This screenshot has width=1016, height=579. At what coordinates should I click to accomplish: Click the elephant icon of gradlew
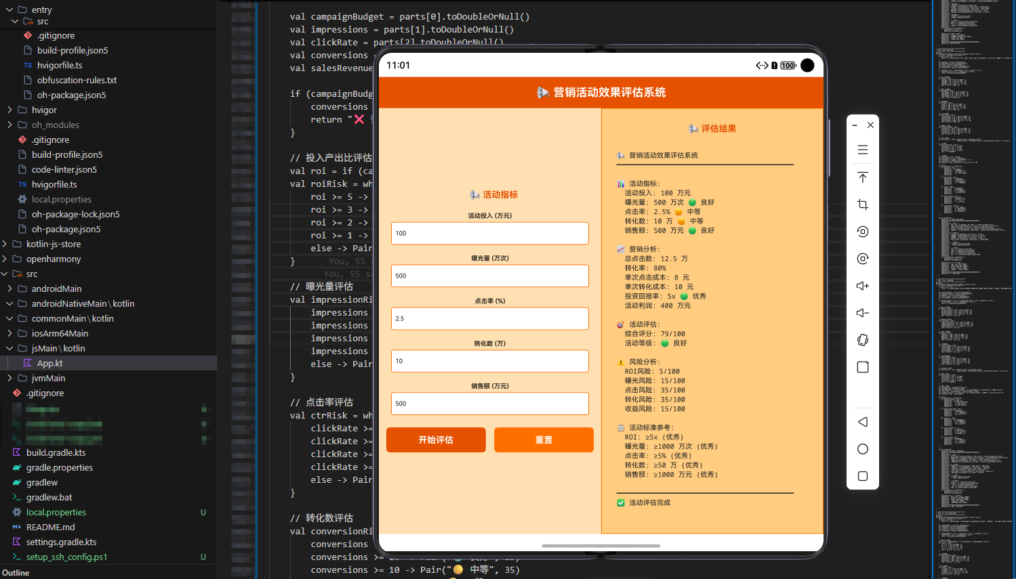[x=17, y=482]
